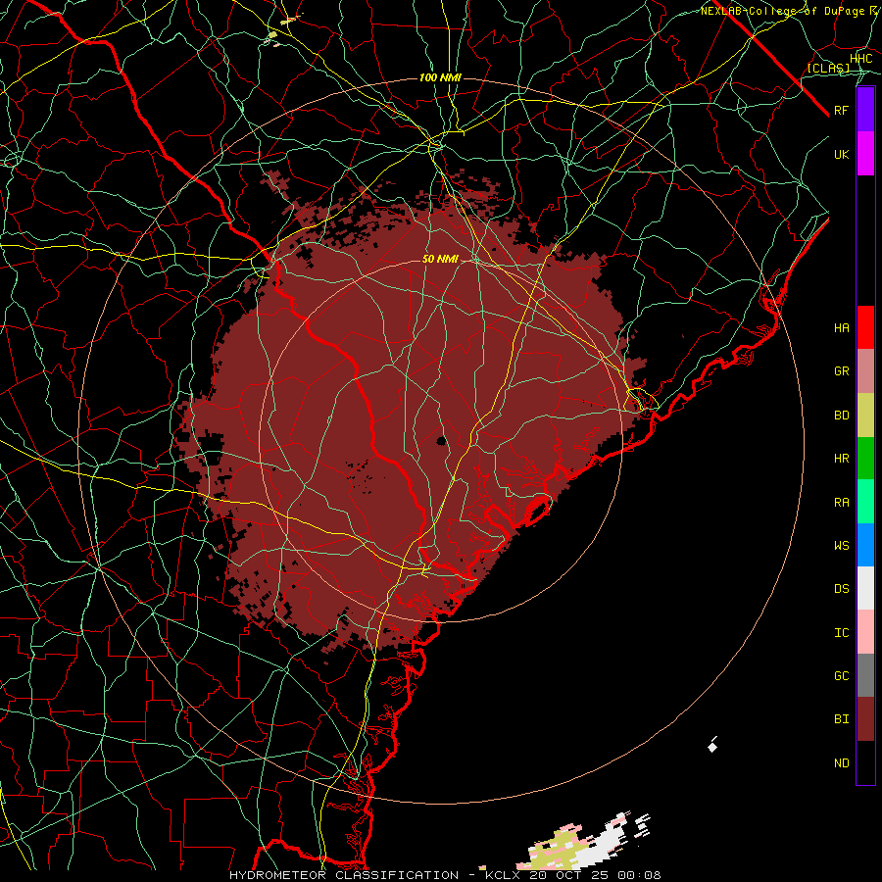
Task: Click the IC legend label
Action: 842,633
